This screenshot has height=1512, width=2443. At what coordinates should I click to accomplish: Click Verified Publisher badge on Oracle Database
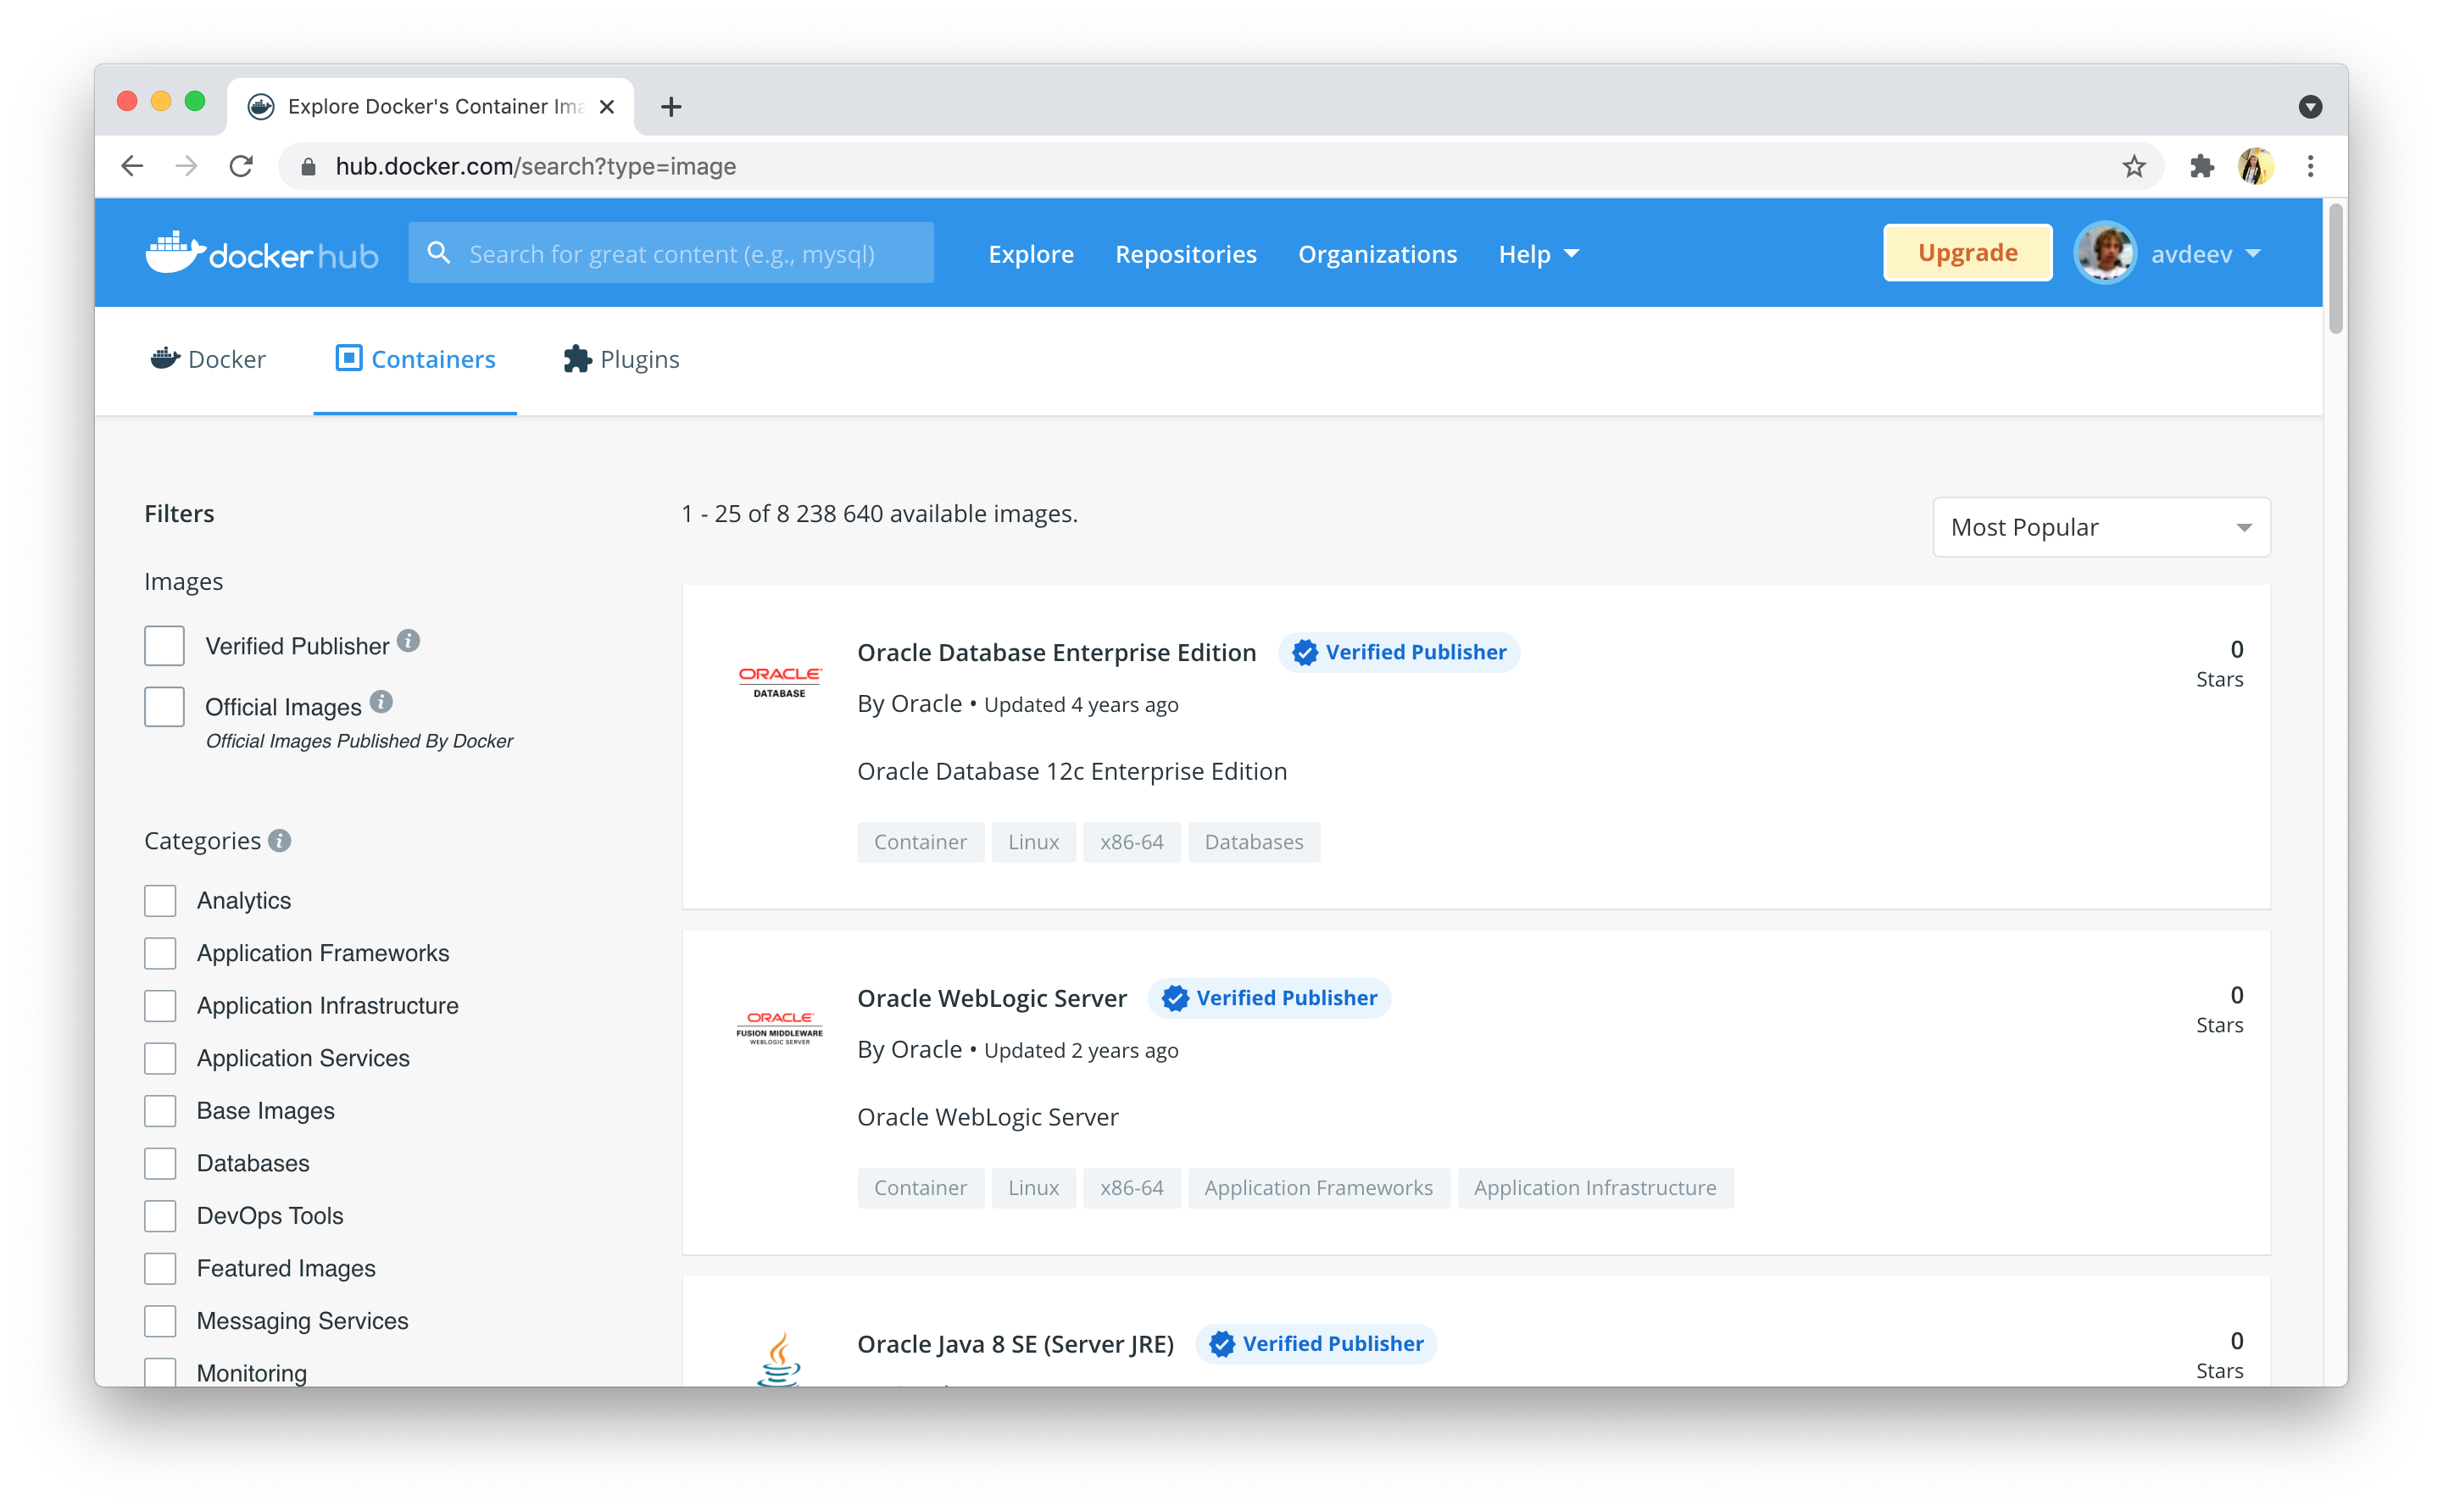[1399, 652]
